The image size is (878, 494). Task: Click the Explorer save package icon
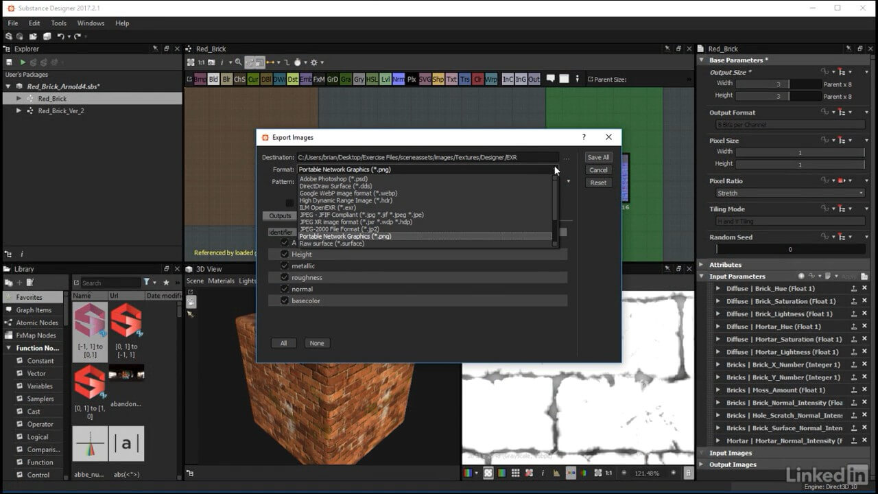click(9, 62)
